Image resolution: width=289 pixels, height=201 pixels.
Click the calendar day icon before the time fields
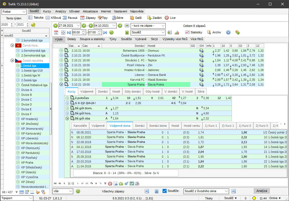[x=56, y=33]
